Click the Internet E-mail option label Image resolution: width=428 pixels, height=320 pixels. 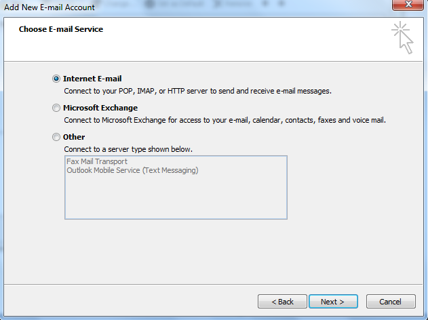pos(92,79)
